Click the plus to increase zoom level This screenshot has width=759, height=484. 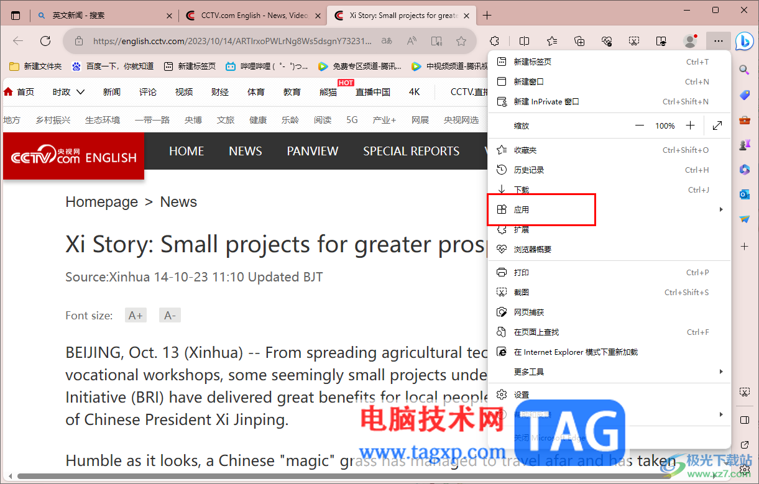[x=691, y=125]
